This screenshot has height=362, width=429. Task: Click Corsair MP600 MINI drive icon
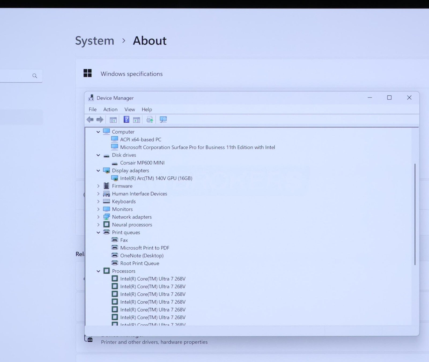tap(115, 163)
